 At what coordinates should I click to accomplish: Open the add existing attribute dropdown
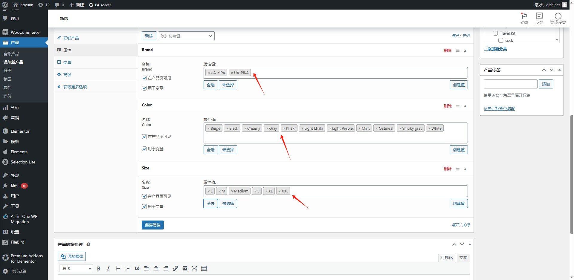[186, 36]
